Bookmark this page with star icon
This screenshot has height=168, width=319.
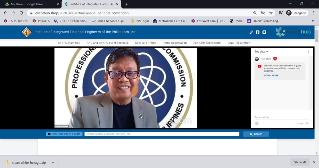click(x=271, y=13)
